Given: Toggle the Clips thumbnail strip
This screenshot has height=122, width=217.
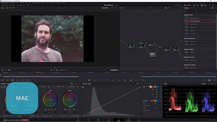Looking at the screenshot, I should point(29,5).
